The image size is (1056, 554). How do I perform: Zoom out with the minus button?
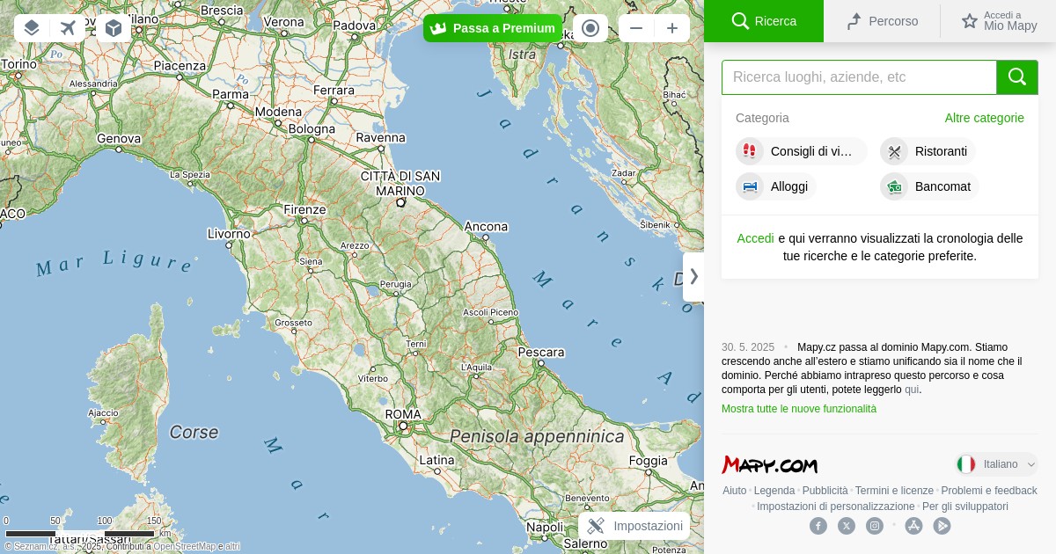[x=636, y=28]
